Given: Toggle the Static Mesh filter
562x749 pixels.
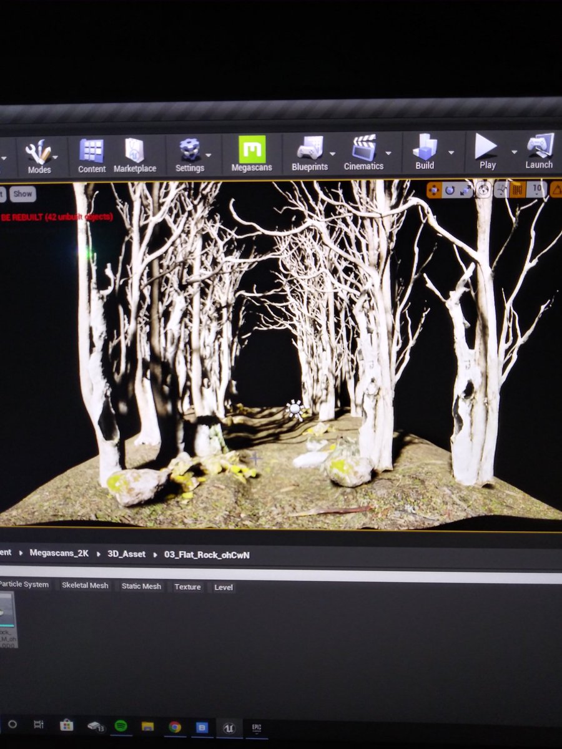Looking at the screenshot, I should tap(141, 586).
